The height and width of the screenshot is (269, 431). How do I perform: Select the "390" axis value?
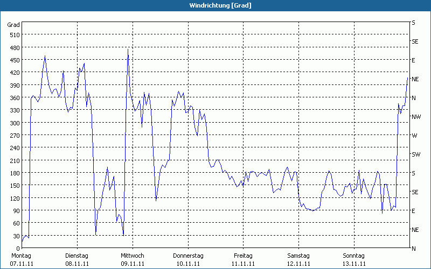pyautogui.click(x=15, y=86)
